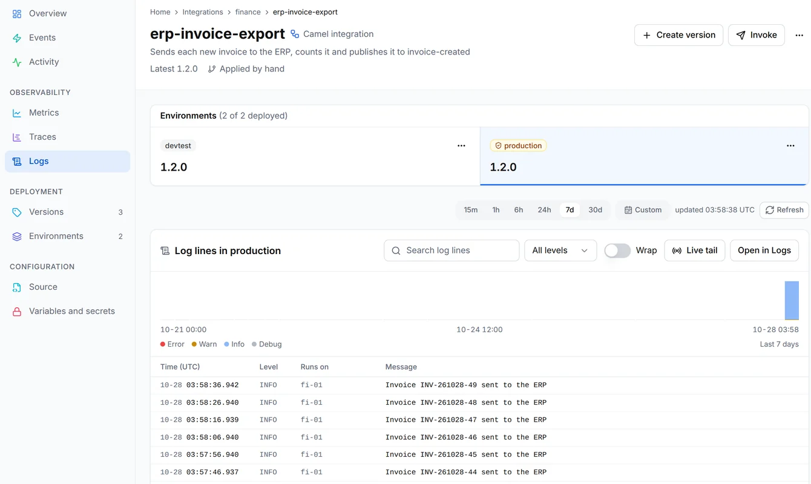Screen dimensions: 811x484
Task: Select the 7d time range
Action: click(x=570, y=210)
